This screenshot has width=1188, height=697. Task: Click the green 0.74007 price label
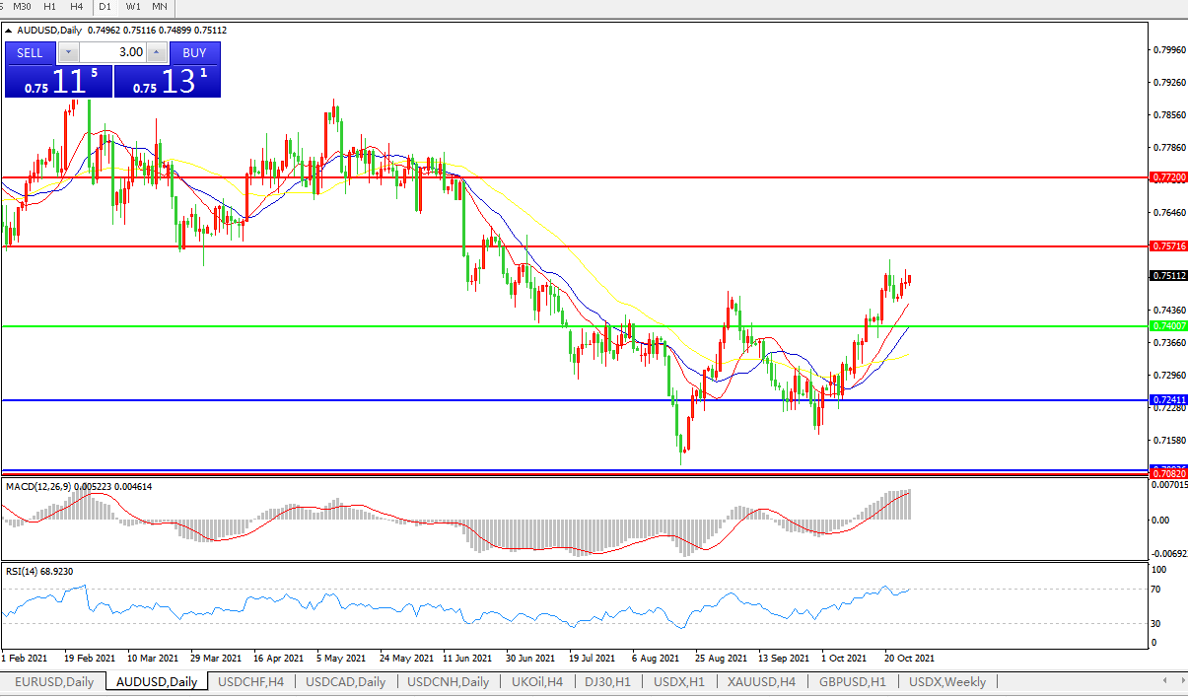(1167, 325)
